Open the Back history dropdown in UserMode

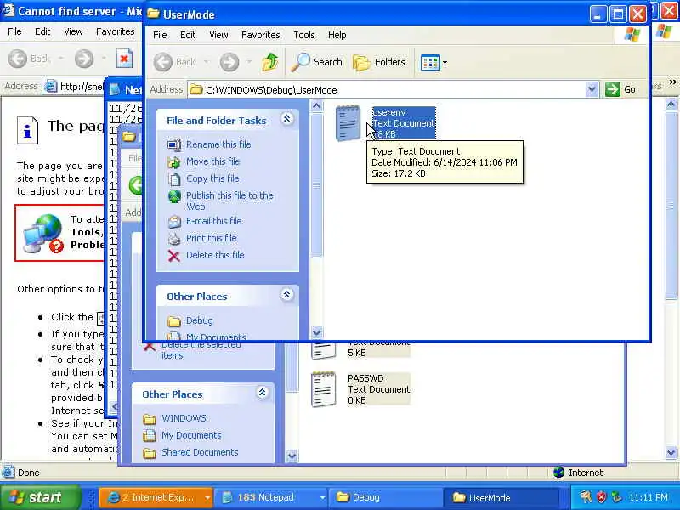coord(206,62)
